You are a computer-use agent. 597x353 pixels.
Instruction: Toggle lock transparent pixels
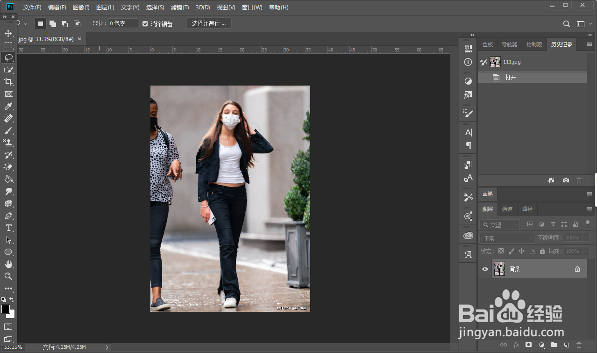point(501,251)
